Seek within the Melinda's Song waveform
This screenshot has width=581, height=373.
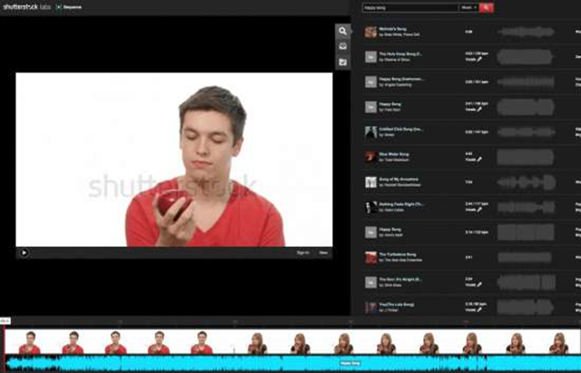(526, 32)
